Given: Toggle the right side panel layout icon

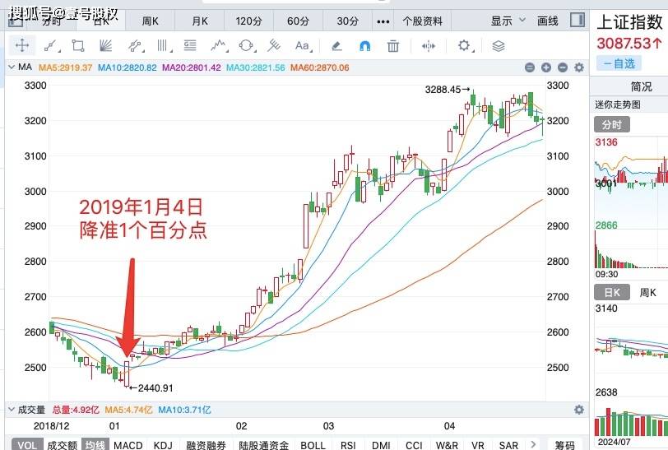Looking at the screenshot, I should click(x=578, y=21).
